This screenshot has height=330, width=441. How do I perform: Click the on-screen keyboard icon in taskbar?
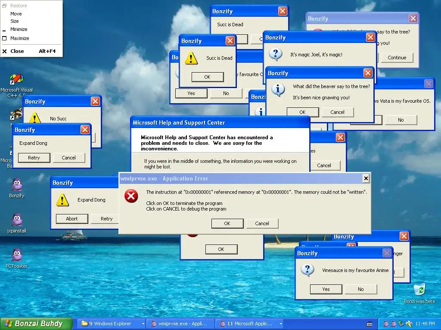370,324
